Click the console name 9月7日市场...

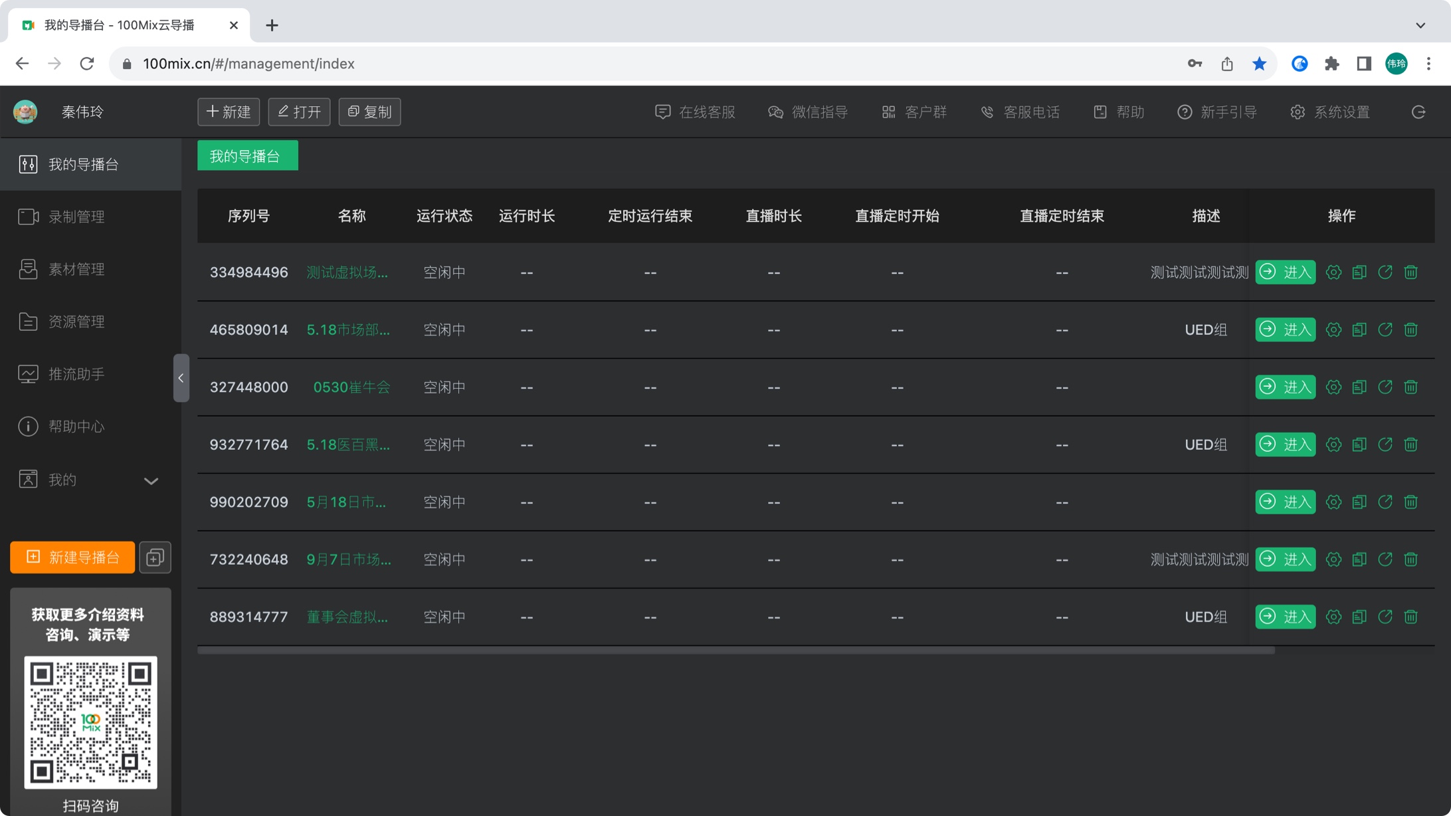click(x=349, y=560)
